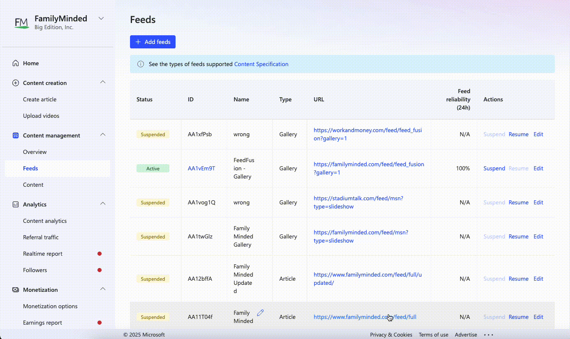Open the familyminded.com/feed/msn slideshow URL

[361, 236]
